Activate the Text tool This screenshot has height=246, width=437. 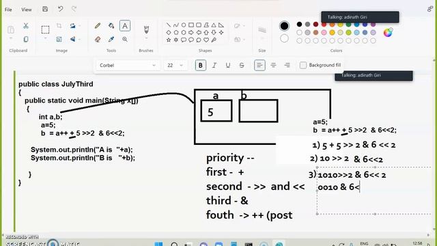pyautogui.click(x=125, y=26)
